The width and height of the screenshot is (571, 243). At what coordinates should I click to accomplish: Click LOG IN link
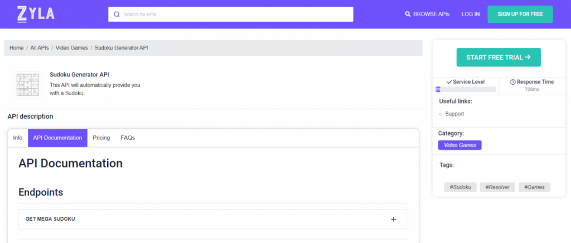pos(471,14)
